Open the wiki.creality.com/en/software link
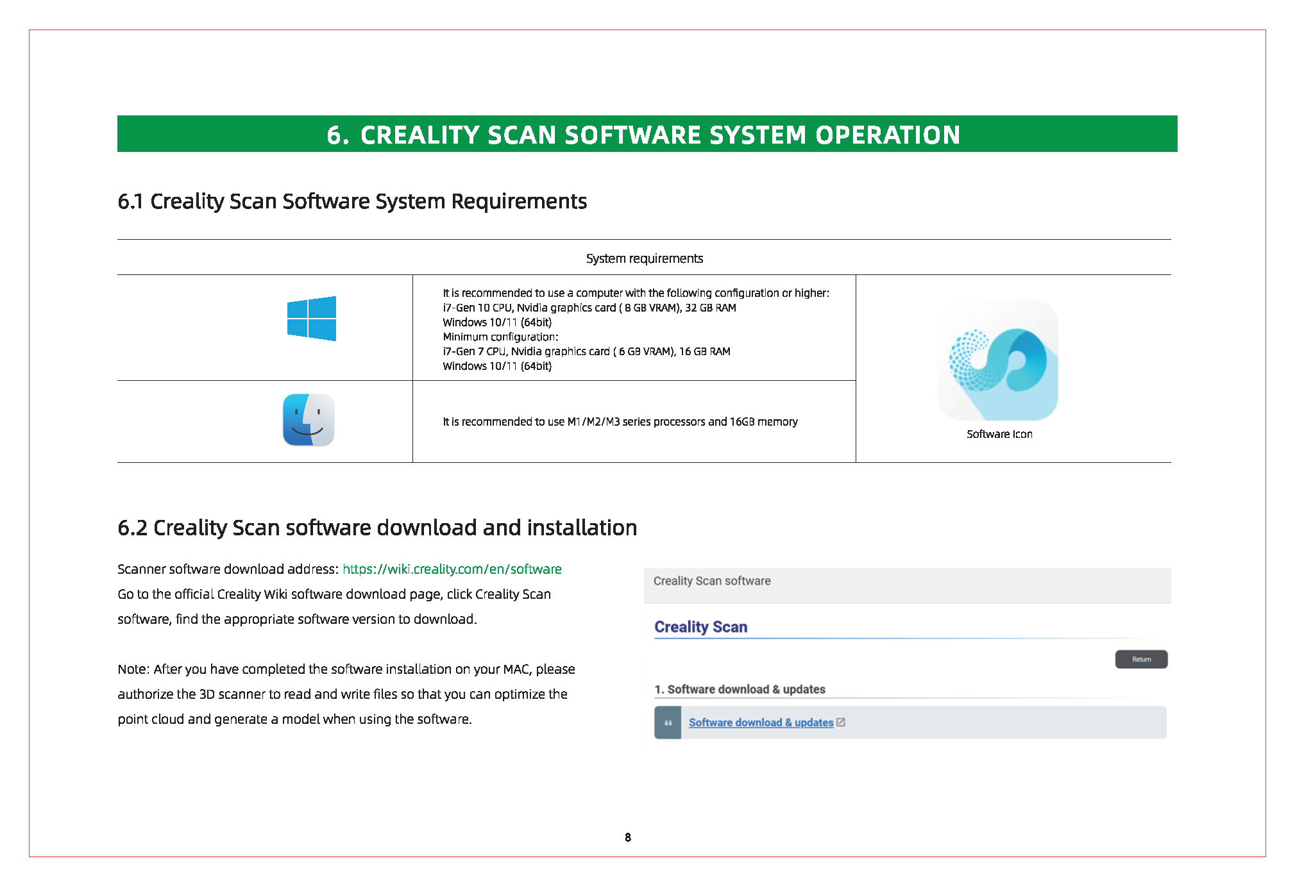Viewport: 1295px width, 886px height. click(x=452, y=569)
